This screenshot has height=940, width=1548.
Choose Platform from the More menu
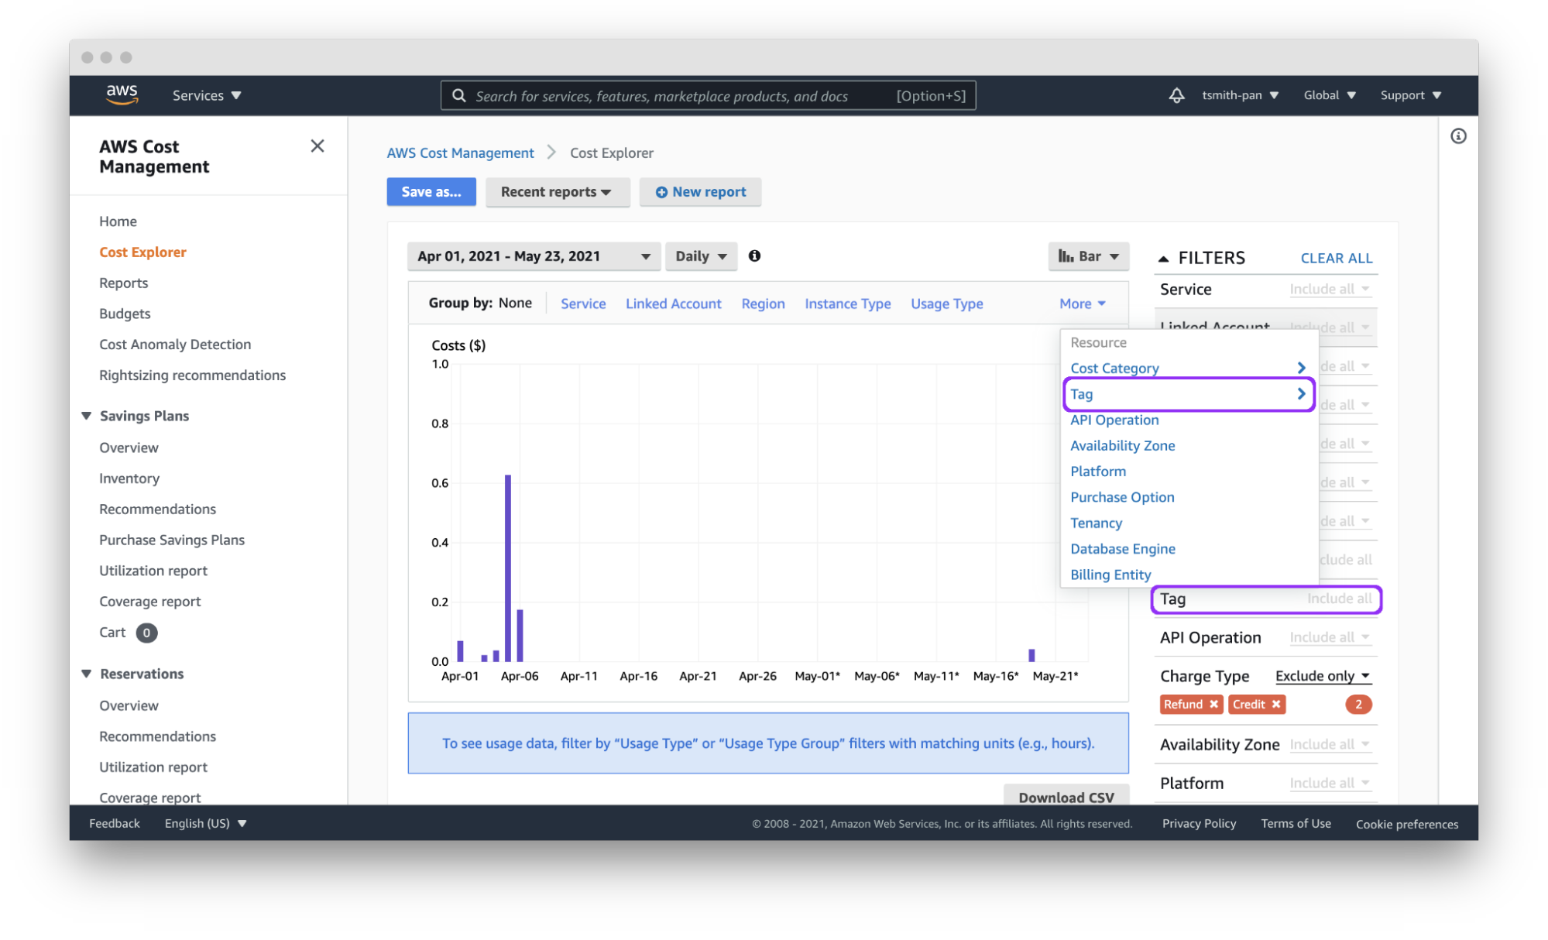pyautogui.click(x=1097, y=471)
